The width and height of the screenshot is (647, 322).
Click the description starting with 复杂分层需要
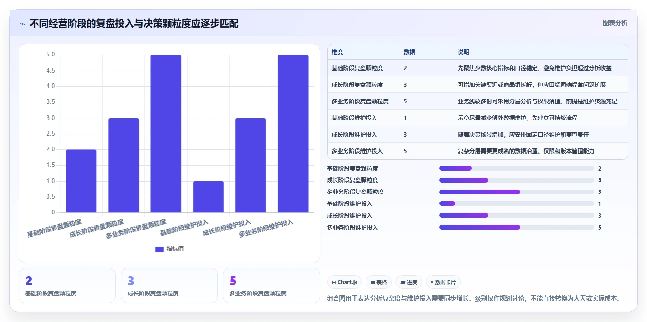[526, 151]
